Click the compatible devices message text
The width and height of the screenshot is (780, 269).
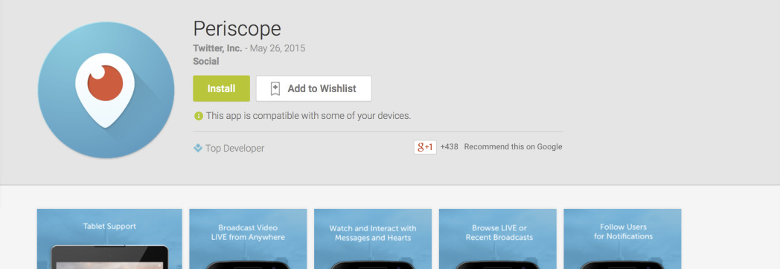(308, 116)
